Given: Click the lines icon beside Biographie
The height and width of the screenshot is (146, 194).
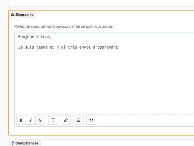Looking at the screenshot, I should click(13, 15).
